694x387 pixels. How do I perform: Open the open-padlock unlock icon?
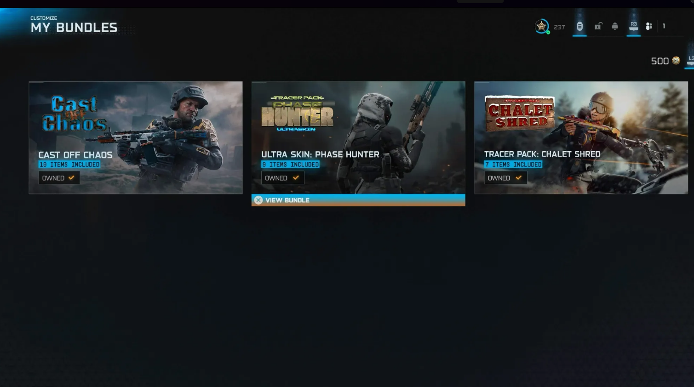(598, 26)
